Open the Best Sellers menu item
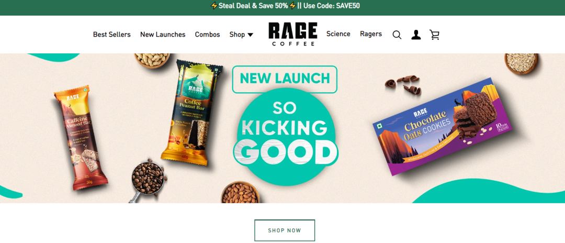The width and height of the screenshot is (565, 243). pyautogui.click(x=112, y=35)
